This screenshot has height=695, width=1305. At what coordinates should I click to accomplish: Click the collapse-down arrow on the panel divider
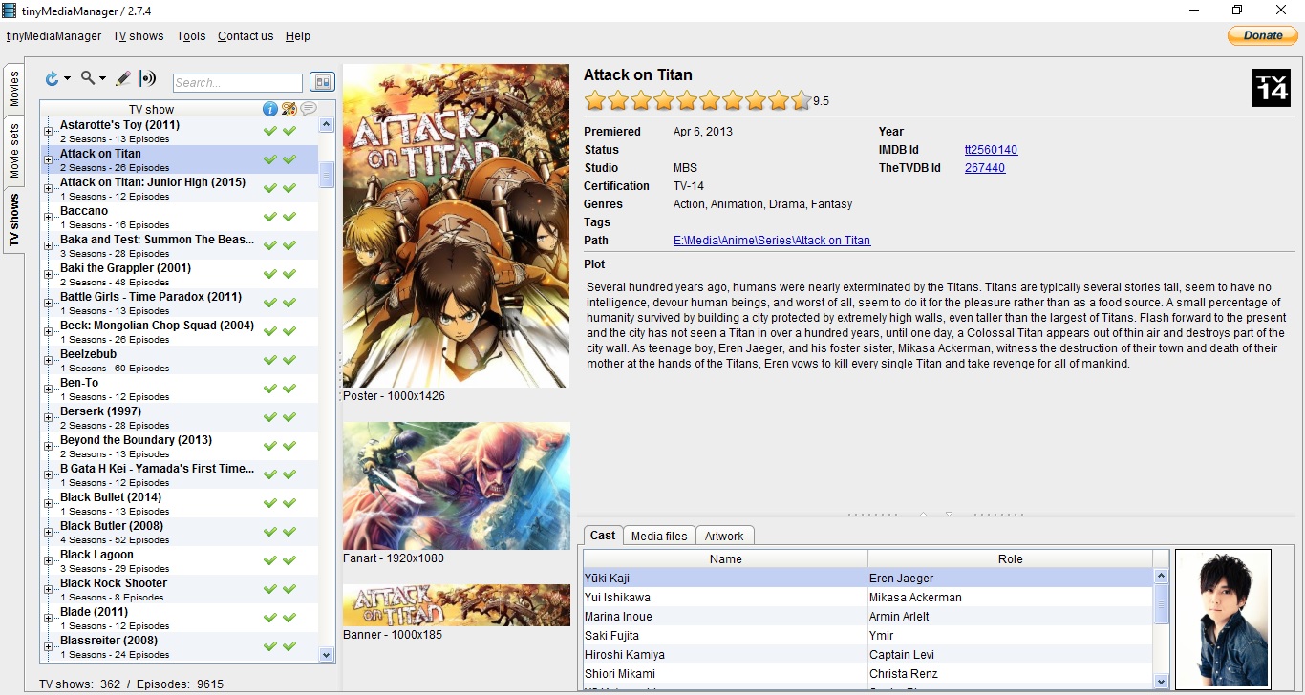click(949, 515)
